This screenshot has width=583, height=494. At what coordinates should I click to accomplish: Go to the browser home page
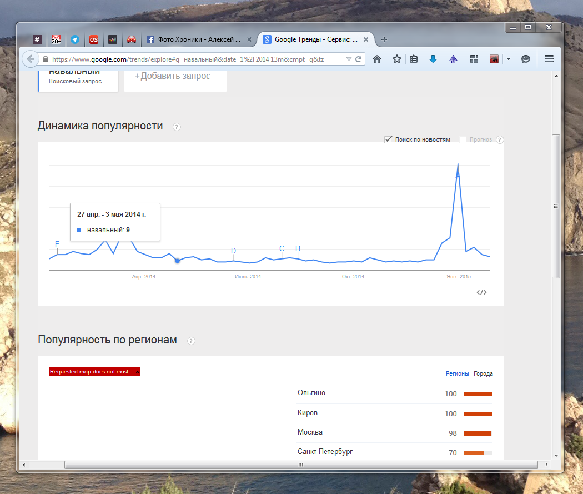pyautogui.click(x=377, y=59)
